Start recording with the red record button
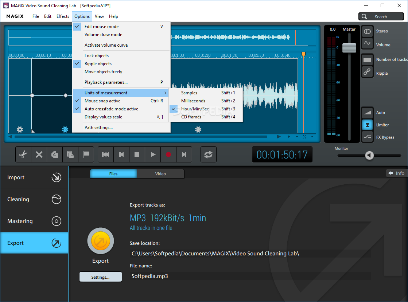This screenshot has height=302, width=408. point(168,154)
